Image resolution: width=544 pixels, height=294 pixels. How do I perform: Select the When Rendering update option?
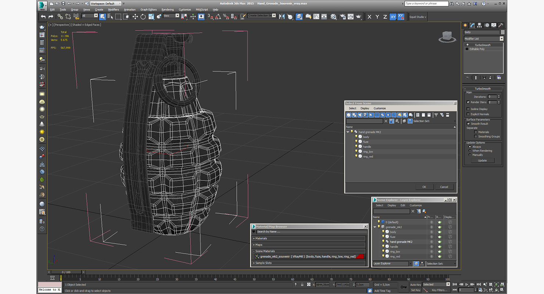pos(470,151)
